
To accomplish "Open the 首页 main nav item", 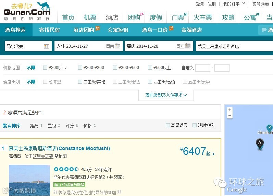I will point(68,18).
